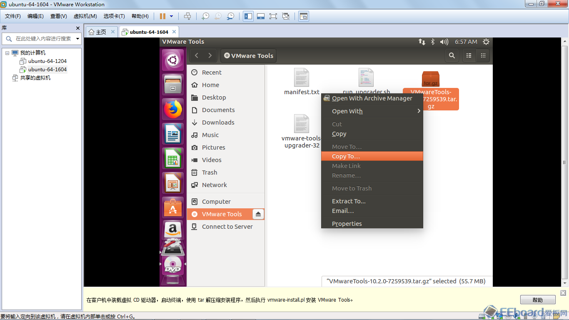
Task: Open the Ubuntu network indicator
Action: coord(422,42)
